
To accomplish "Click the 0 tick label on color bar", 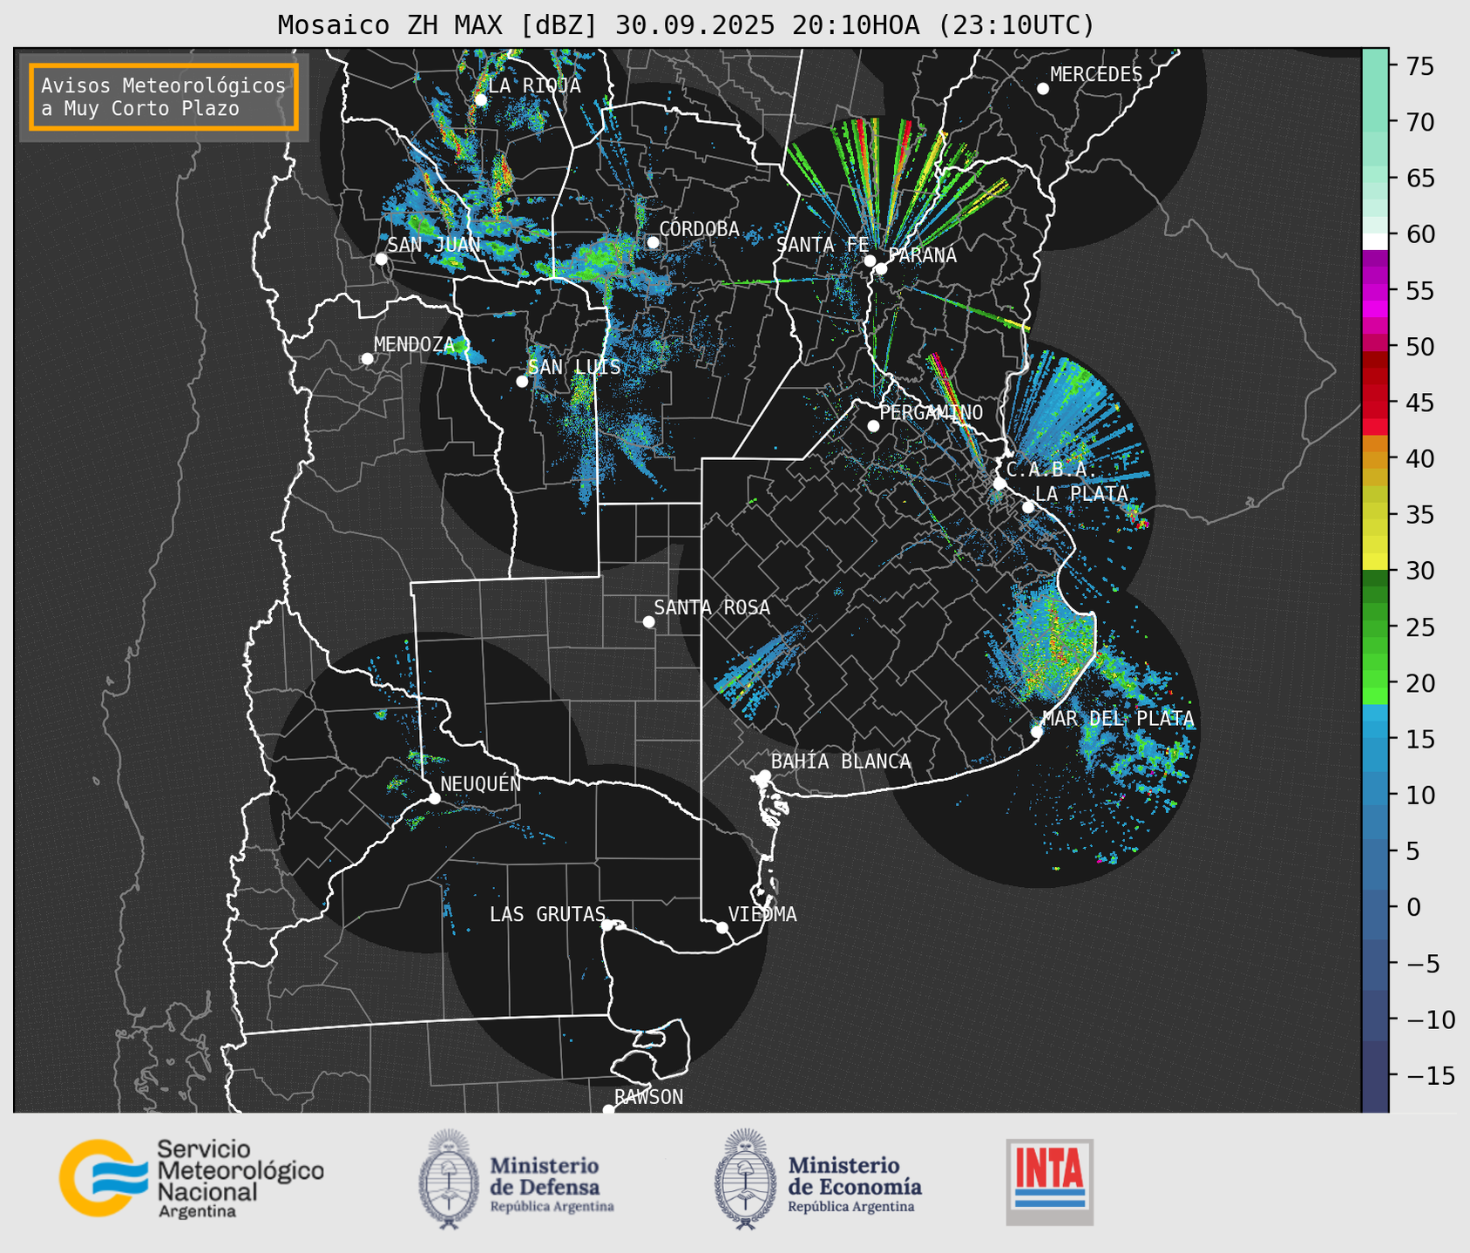I will pyautogui.click(x=1413, y=907).
